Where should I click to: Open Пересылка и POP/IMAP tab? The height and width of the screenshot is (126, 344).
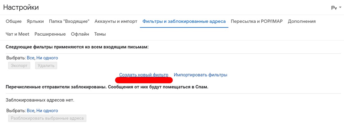pyautogui.click(x=257, y=21)
